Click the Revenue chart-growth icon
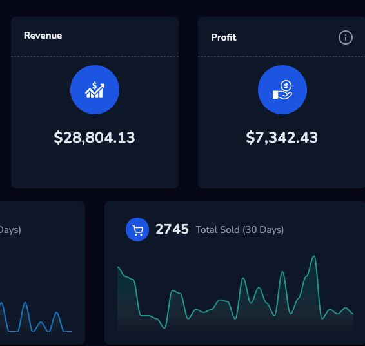 [x=95, y=90]
